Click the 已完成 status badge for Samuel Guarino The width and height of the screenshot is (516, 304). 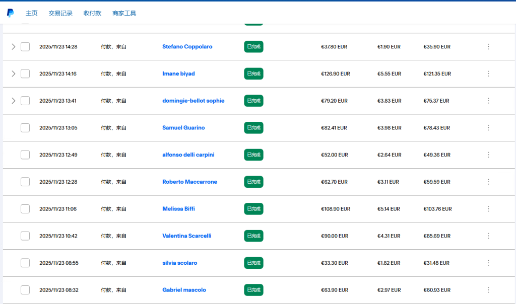[x=253, y=128]
